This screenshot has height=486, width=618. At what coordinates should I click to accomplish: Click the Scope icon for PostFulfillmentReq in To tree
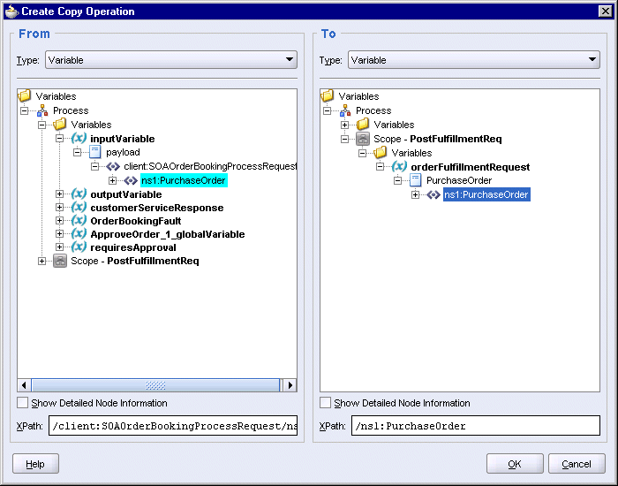363,139
